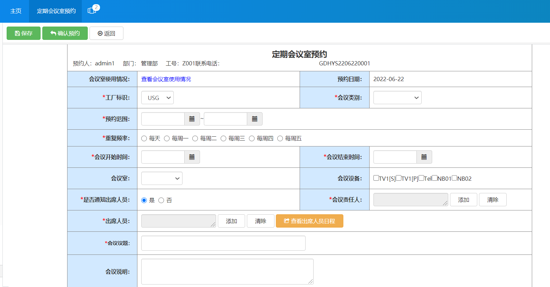Open the meeting end time picker icon

424,157
